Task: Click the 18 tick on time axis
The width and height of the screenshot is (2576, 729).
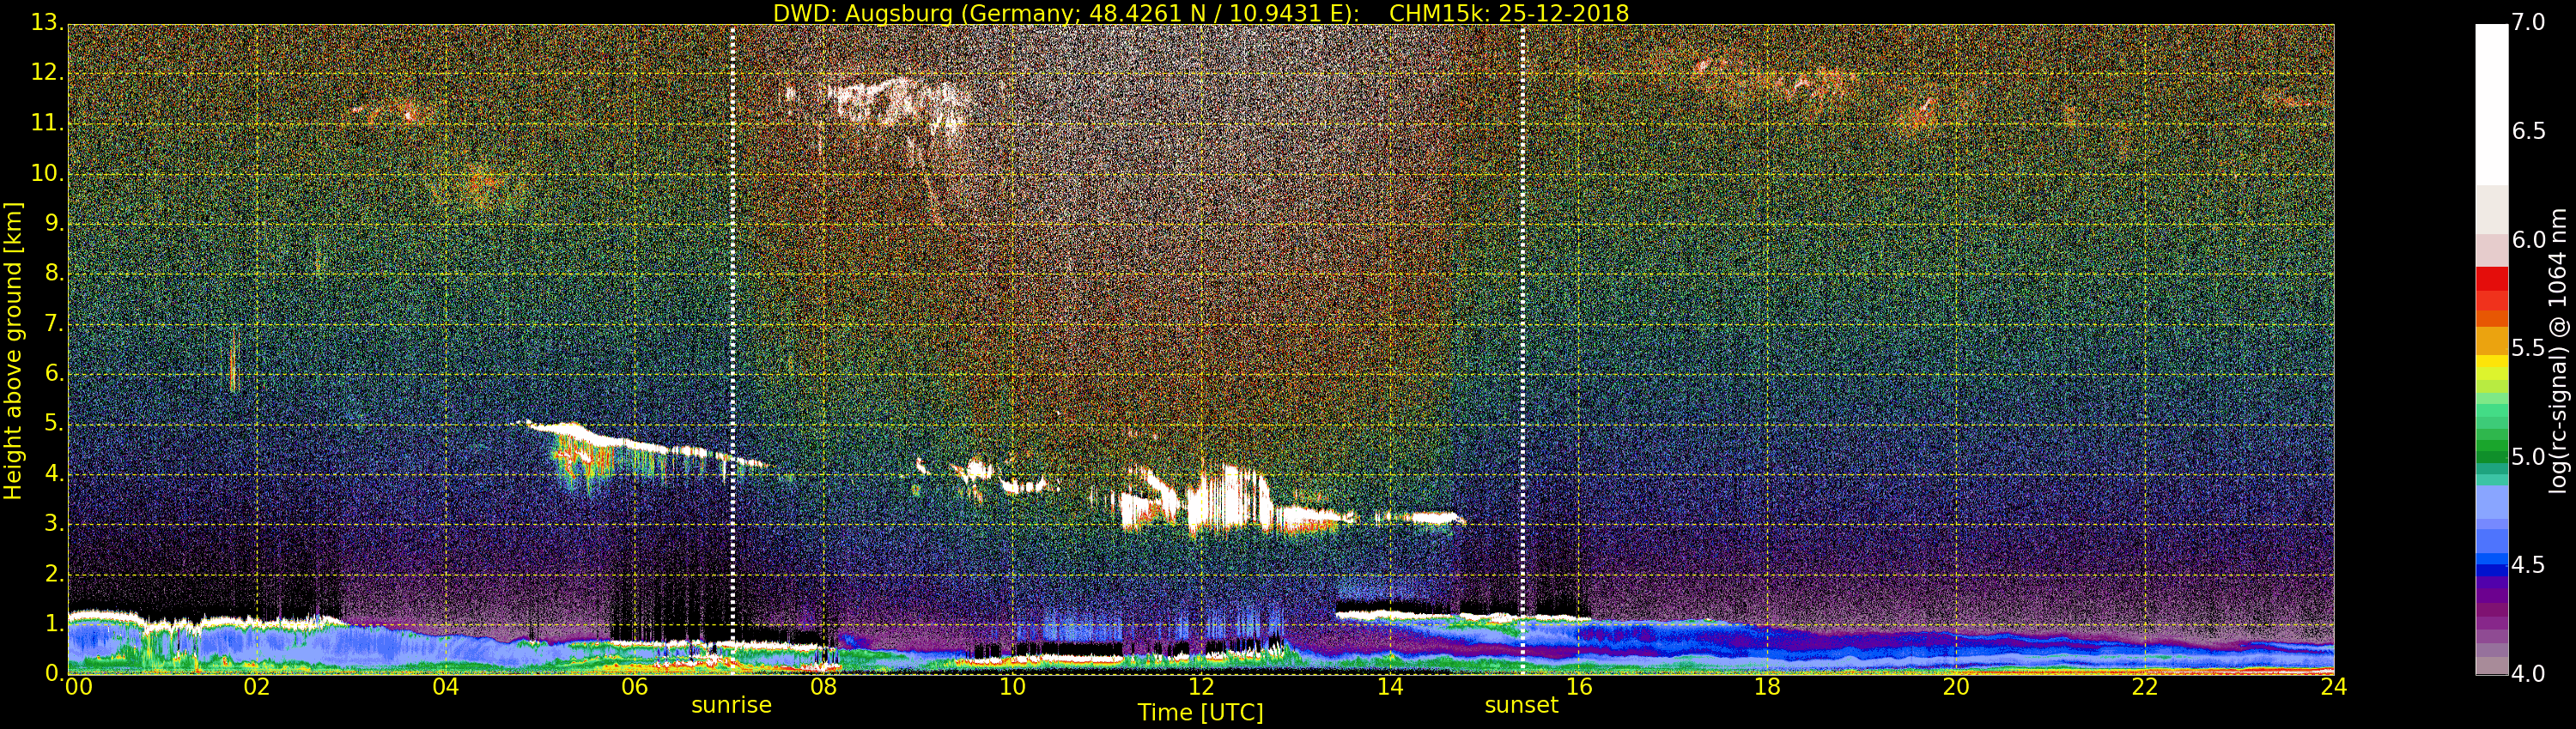Action: coord(1767,687)
